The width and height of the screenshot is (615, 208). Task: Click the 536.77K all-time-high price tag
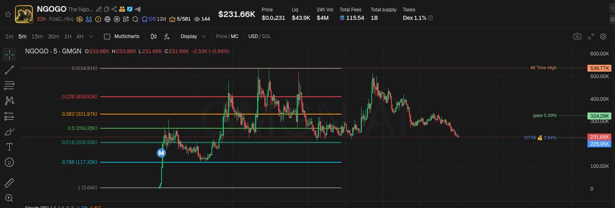tap(600, 68)
